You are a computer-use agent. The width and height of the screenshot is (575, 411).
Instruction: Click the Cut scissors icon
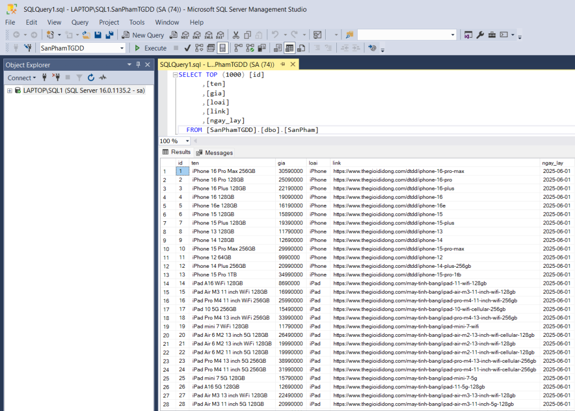236,35
